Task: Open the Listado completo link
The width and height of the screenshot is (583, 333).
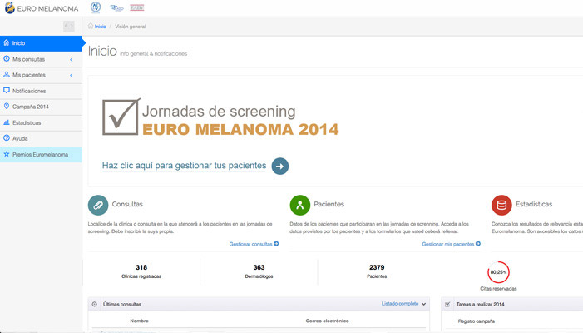Action: point(400,304)
